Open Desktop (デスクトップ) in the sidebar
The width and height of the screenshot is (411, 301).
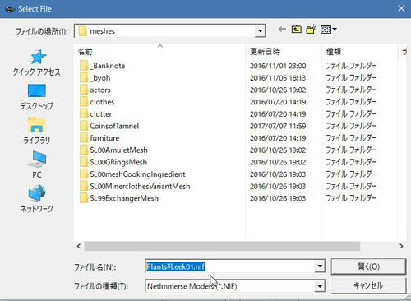pos(36,97)
